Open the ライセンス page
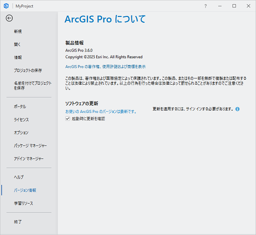Viewport: 256px width, 235px height. pyautogui.click(x=21, y=120)
